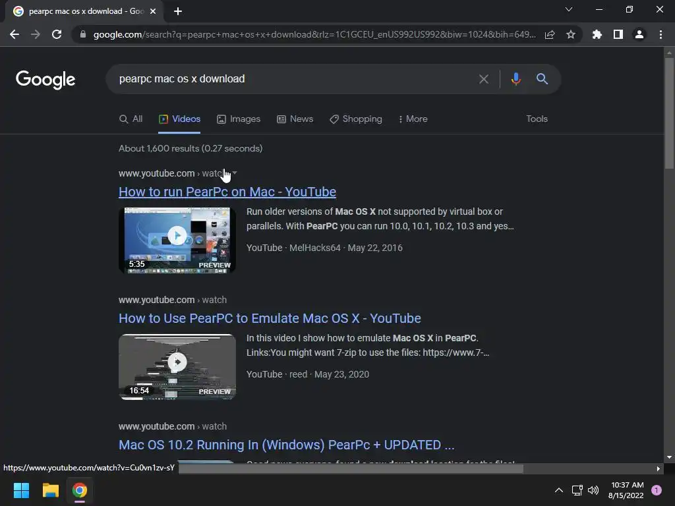Open the Chrome three-dot menu
Viewport: 675px width, 506px height.
[660, 34]
